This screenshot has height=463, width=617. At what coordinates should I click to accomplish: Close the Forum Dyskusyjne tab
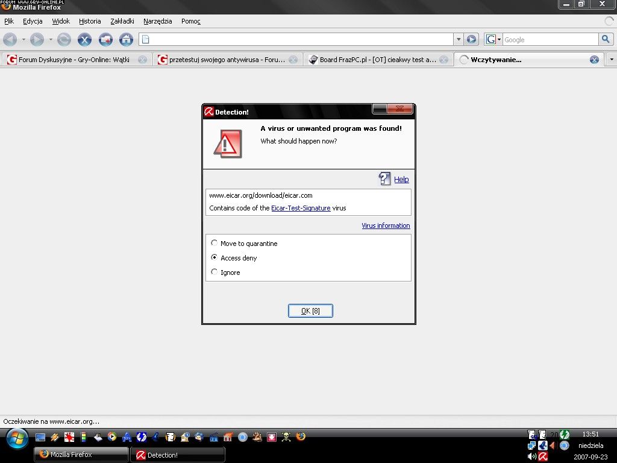click(142, 60)
